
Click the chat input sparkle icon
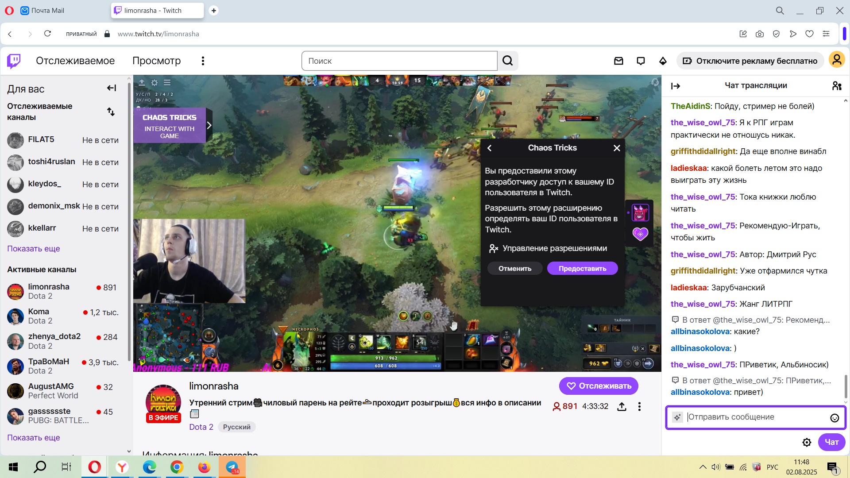[x=677, y=417]
